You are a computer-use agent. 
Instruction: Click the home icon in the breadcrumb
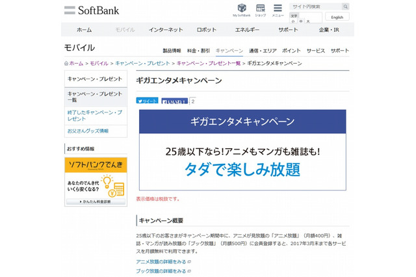pyautogui.click(x=66, y=64)
